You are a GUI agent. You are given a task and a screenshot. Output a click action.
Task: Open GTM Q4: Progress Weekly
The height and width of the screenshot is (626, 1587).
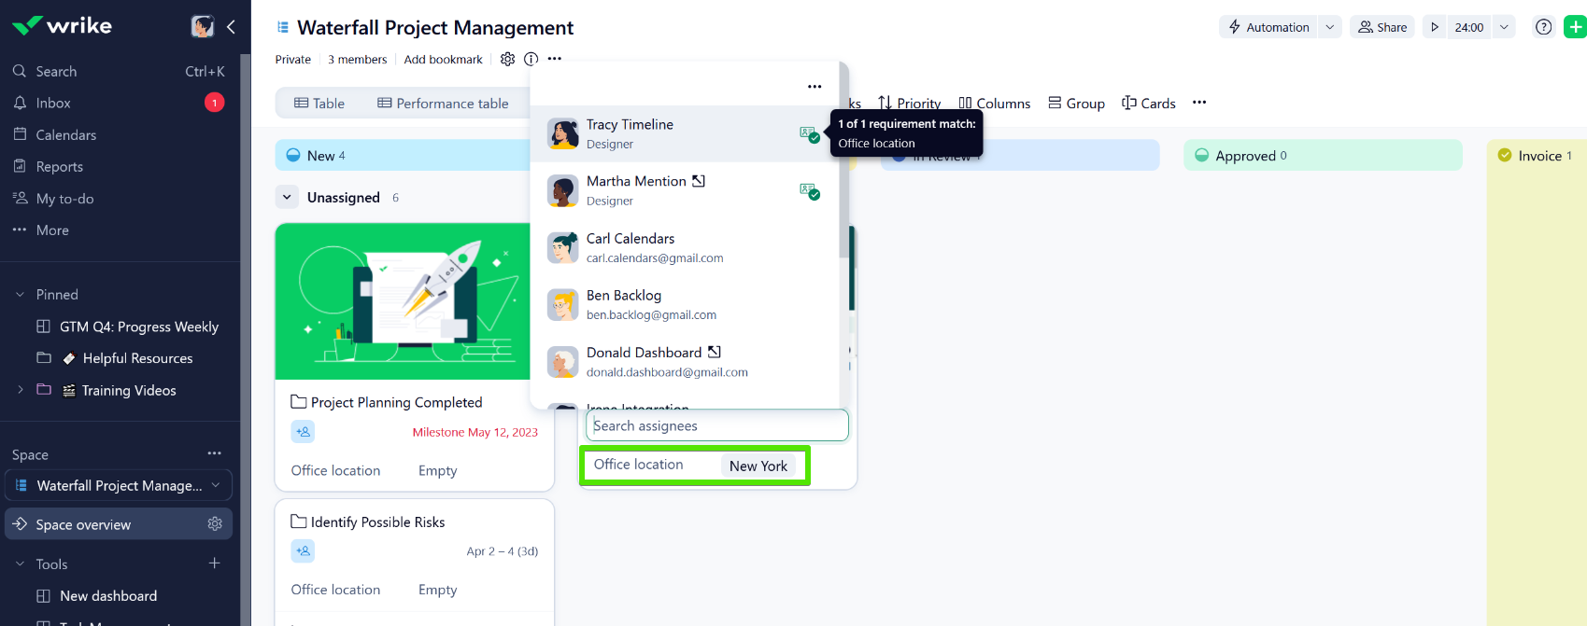pos(138,327)
